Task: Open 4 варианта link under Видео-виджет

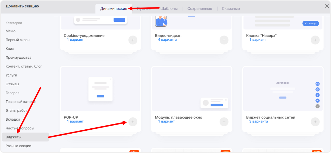Action: pyautogui.click(x=167, y=40)
